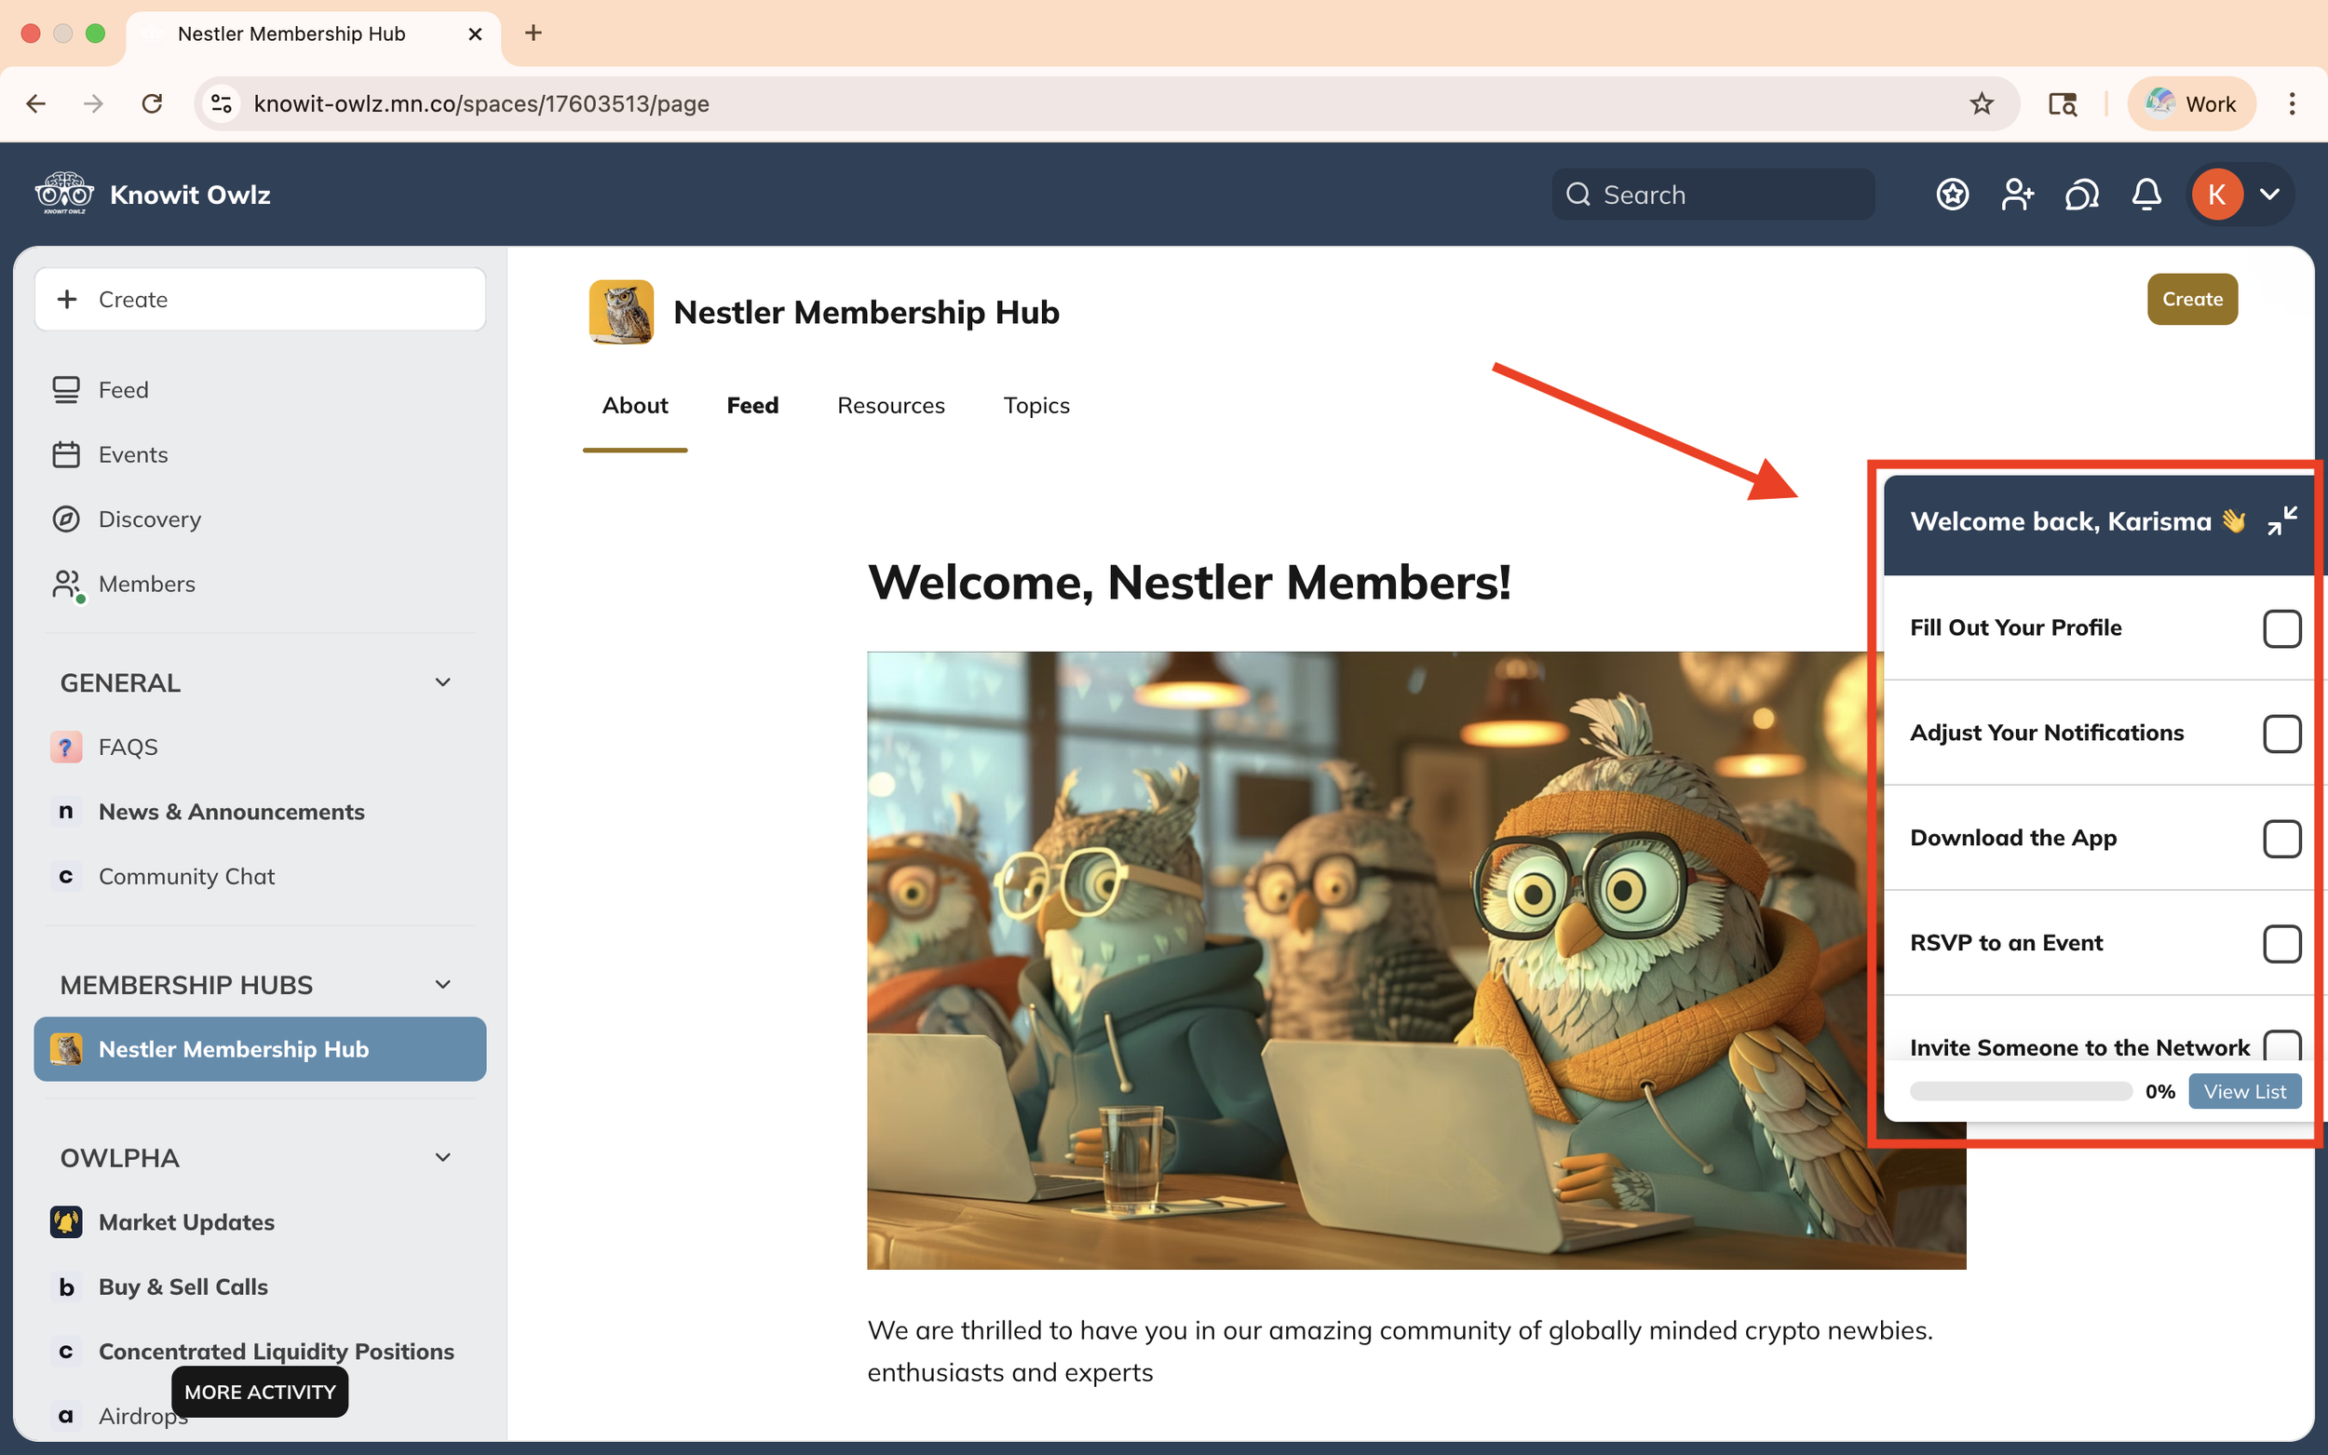Open the chat messages icon
This screenshot has height=1455, width=2328.
2081,195
